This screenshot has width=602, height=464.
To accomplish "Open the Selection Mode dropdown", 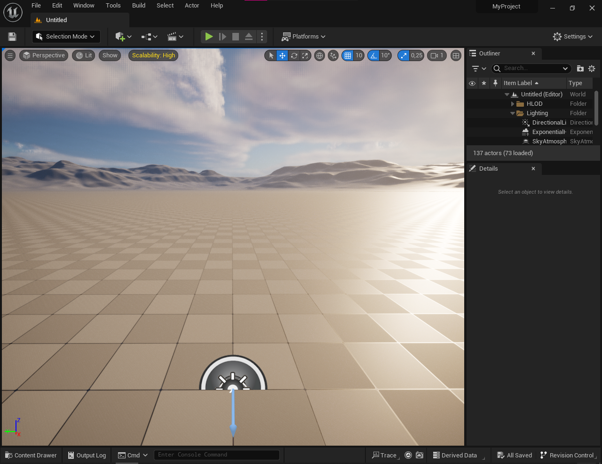I will [x=66, y=37].
